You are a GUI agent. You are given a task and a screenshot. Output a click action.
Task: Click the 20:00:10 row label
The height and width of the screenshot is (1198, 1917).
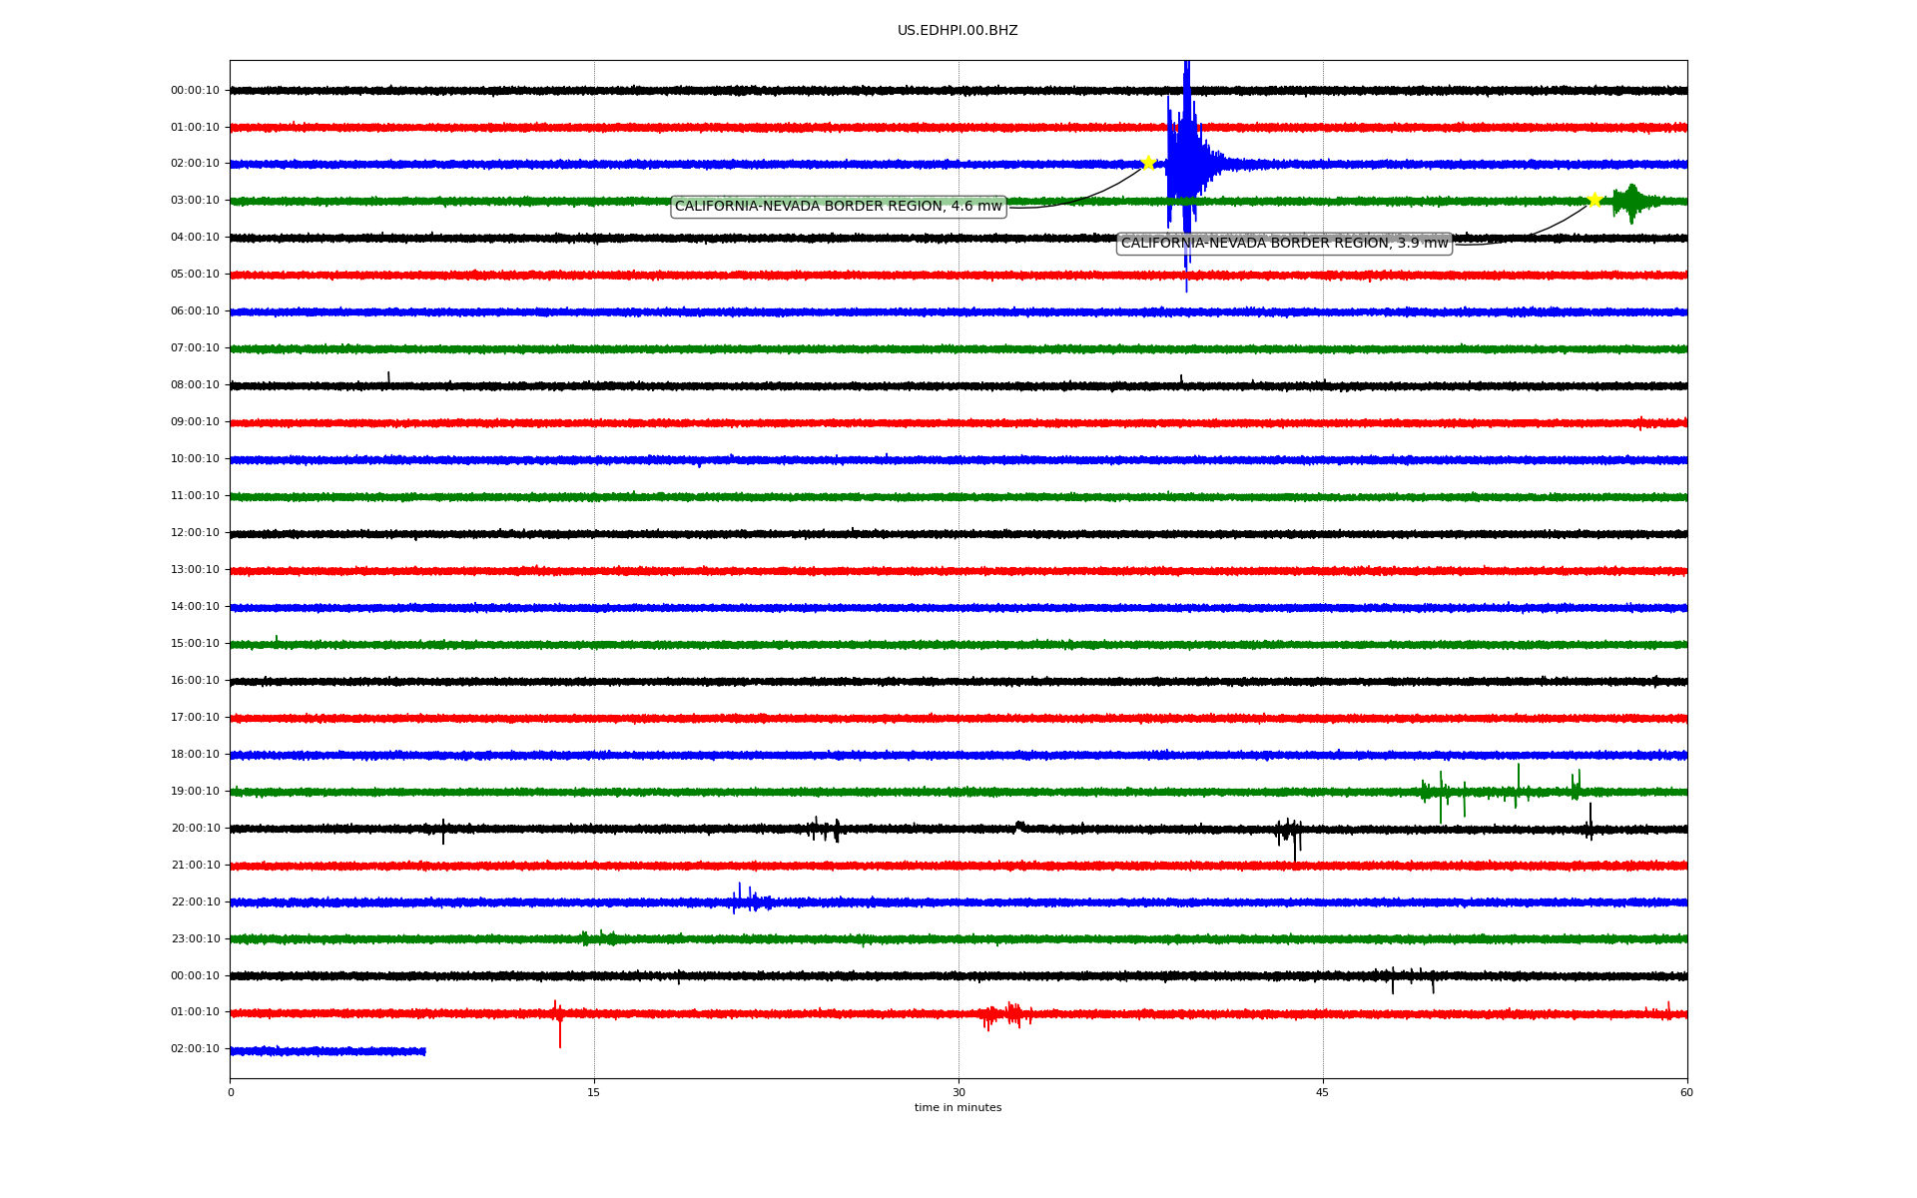click(195, 829)
